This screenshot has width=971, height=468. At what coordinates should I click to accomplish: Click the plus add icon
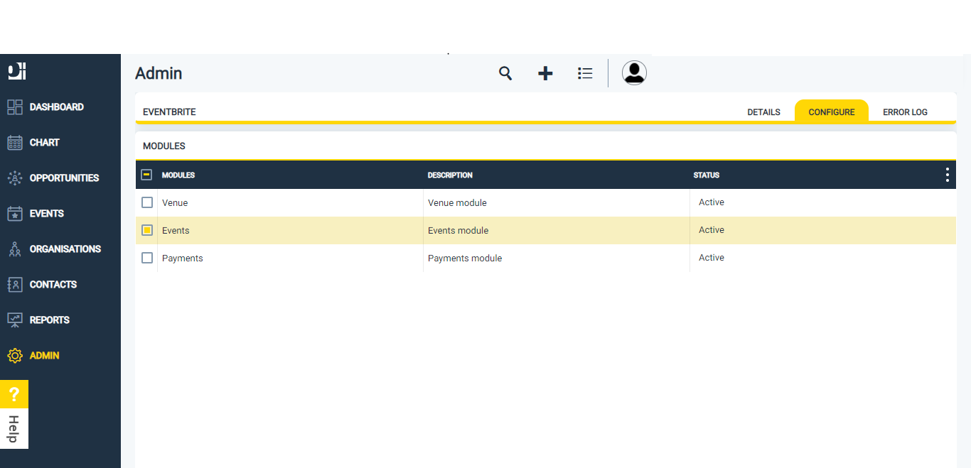pos(545,73)
